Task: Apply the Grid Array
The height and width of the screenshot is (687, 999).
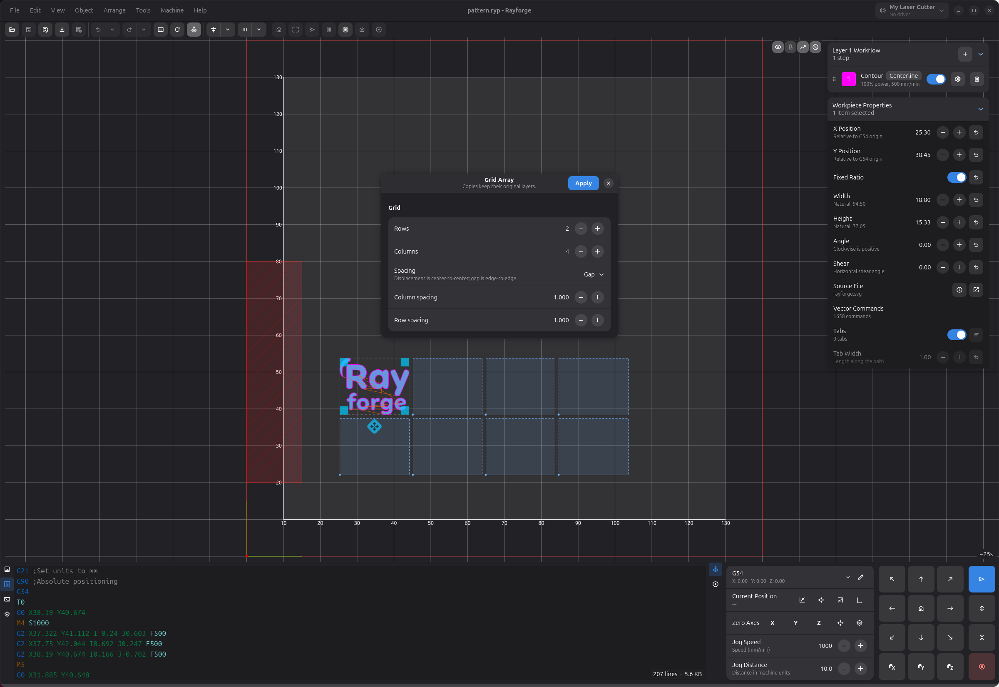Action: pos(583,183)
